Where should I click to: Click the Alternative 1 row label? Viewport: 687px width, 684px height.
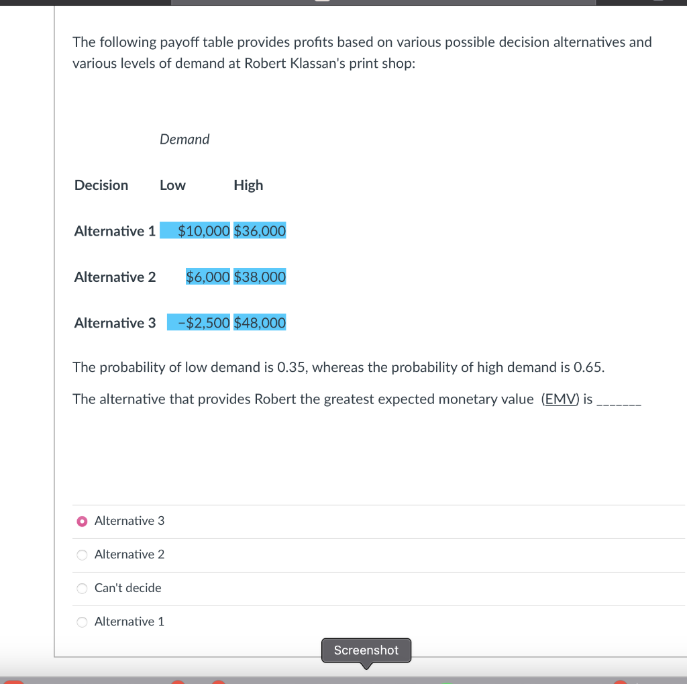pos(114,231)
